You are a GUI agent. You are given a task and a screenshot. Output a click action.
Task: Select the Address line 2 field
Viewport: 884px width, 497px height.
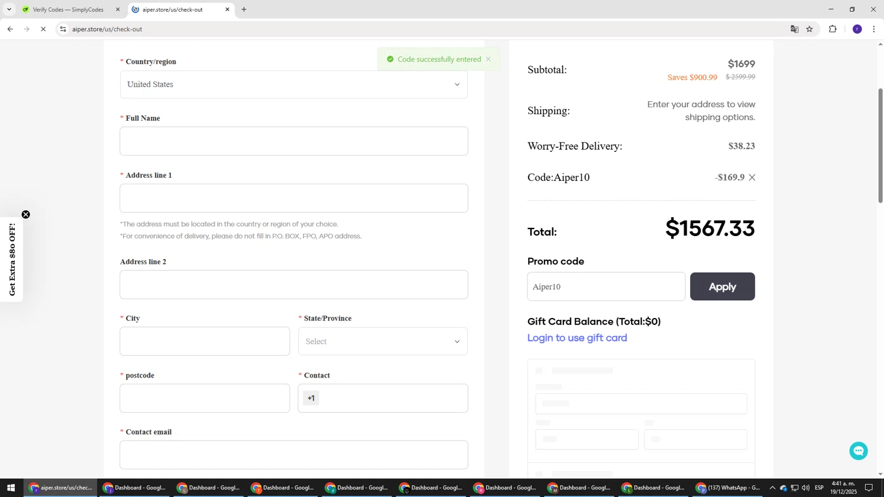[x=293, y=285]
